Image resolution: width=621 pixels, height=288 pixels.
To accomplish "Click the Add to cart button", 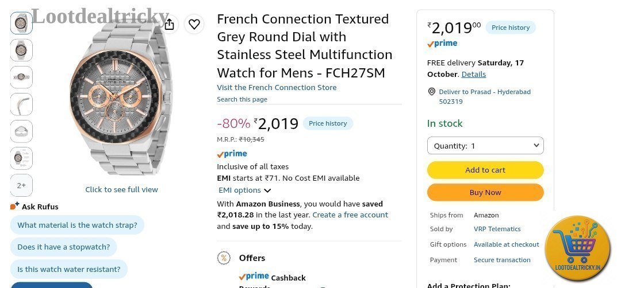I will click(x=485, y=170).
